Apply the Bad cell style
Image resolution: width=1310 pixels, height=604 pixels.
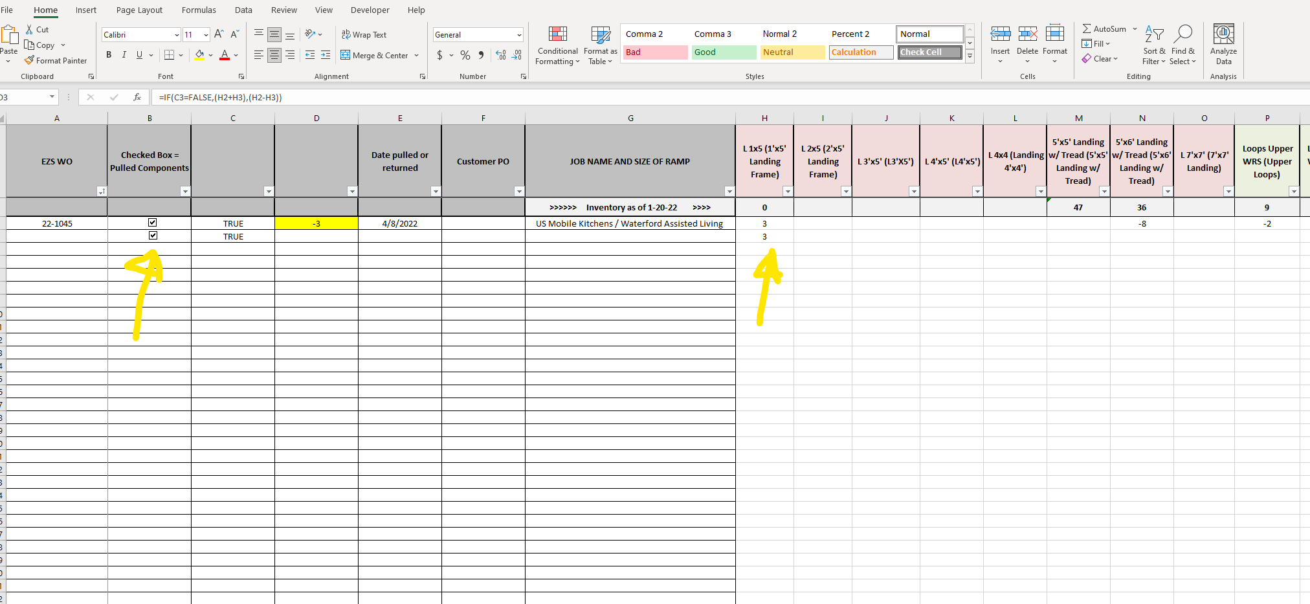click(x=655, y=52)
